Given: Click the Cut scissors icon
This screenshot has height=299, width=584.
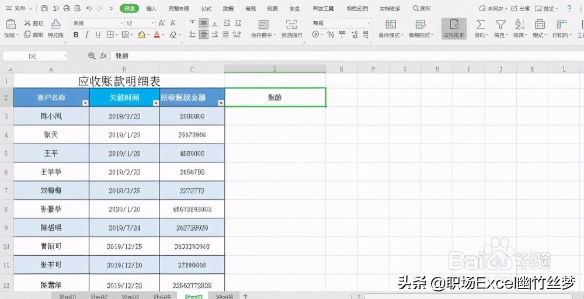Looking at the screenshot, I should click(27, 23).
